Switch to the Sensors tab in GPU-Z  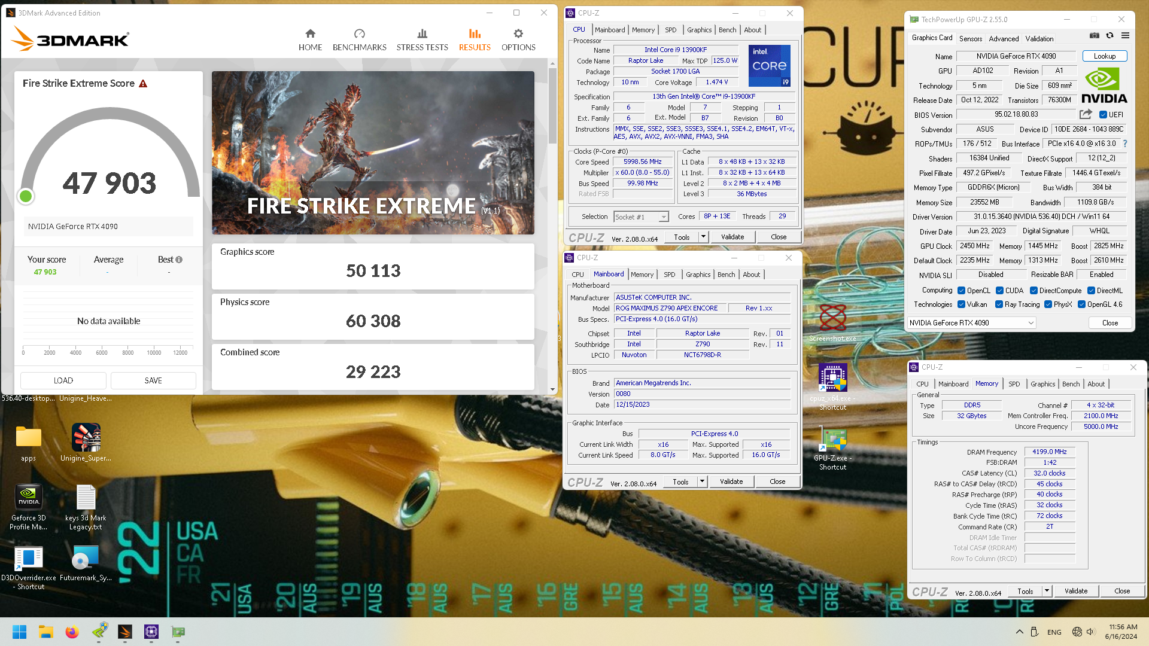pos(970,39)
